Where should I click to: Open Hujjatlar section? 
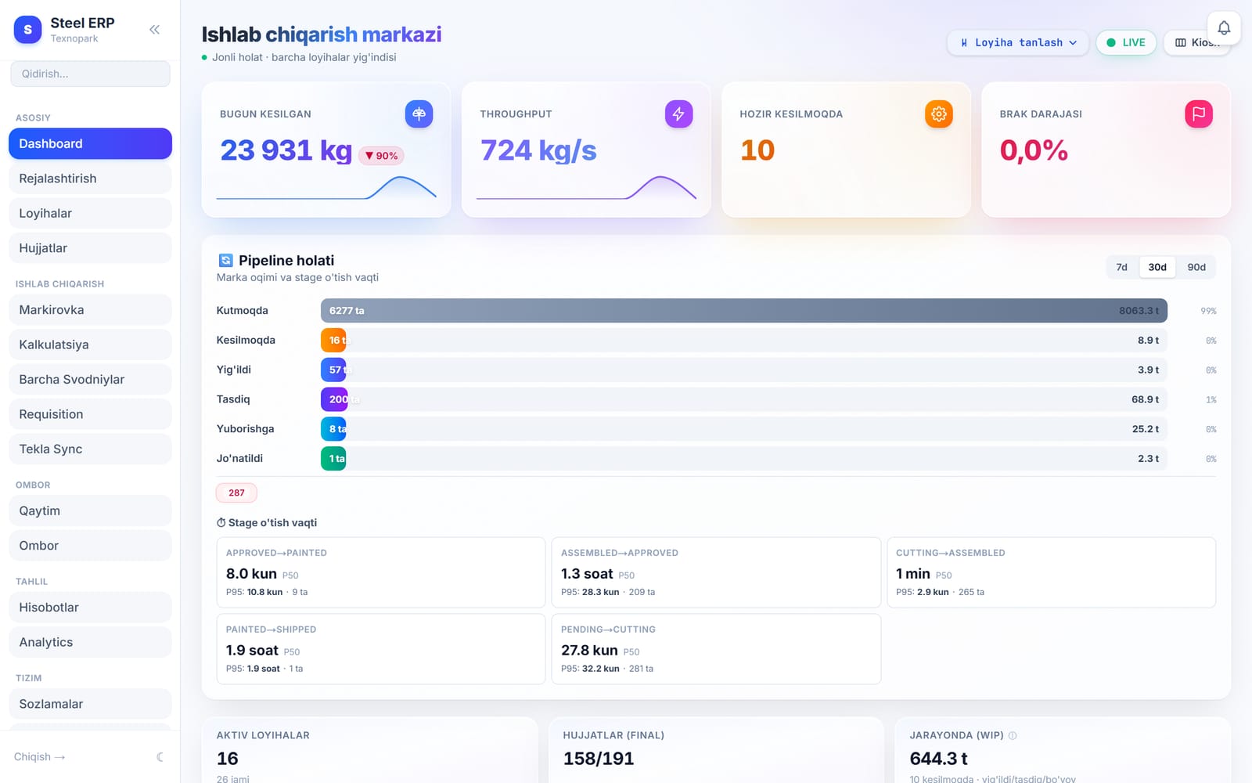pos(90,248)
